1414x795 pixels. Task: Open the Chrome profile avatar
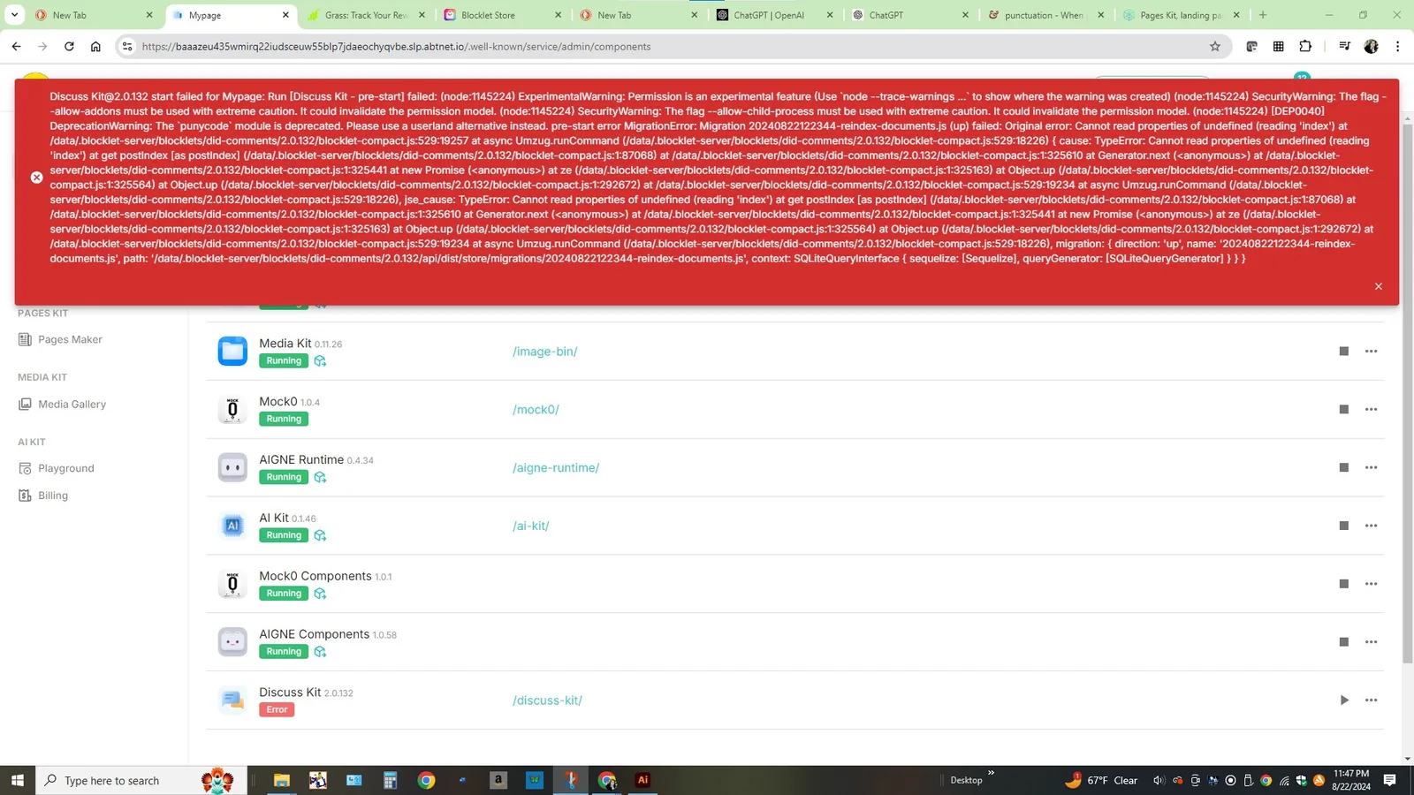click(1371, 47)
